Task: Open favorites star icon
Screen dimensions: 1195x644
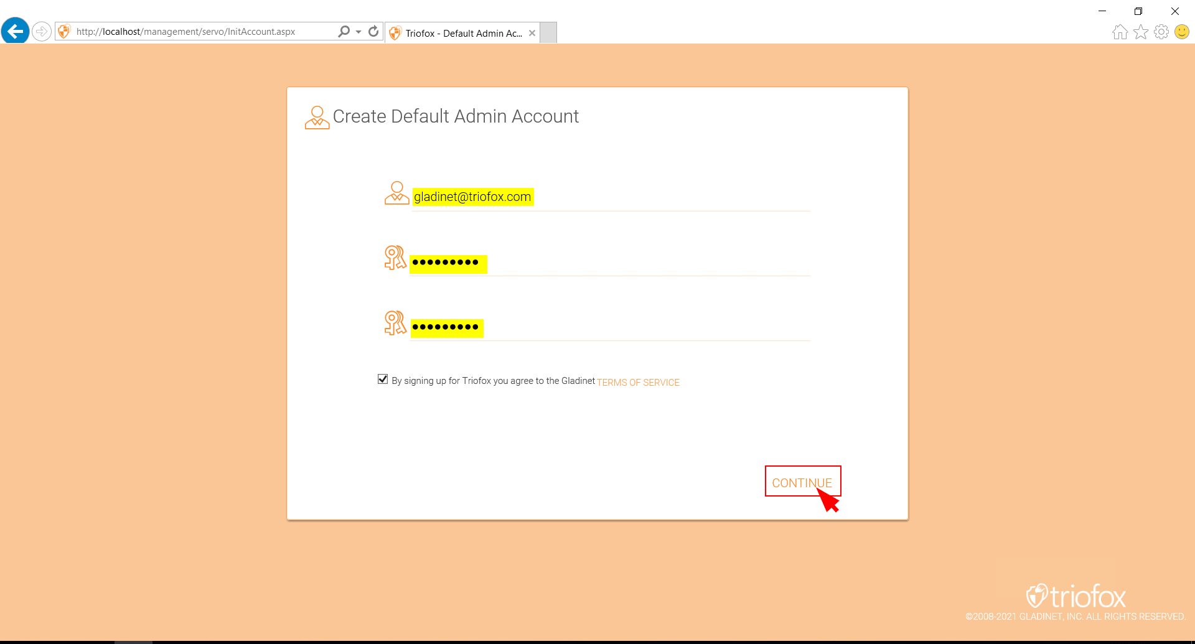Action: click(1140, 32)
